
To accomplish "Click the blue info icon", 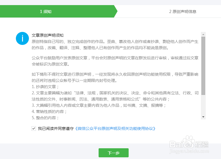I will [x=22, y=38].
